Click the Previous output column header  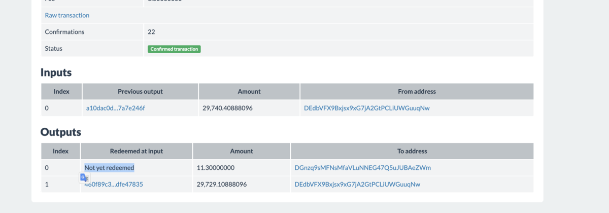(x=140, y=92)
